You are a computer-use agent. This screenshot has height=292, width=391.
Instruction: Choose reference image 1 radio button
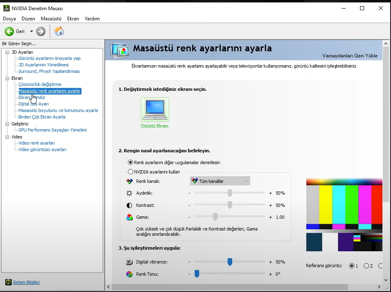pos(351,266)
